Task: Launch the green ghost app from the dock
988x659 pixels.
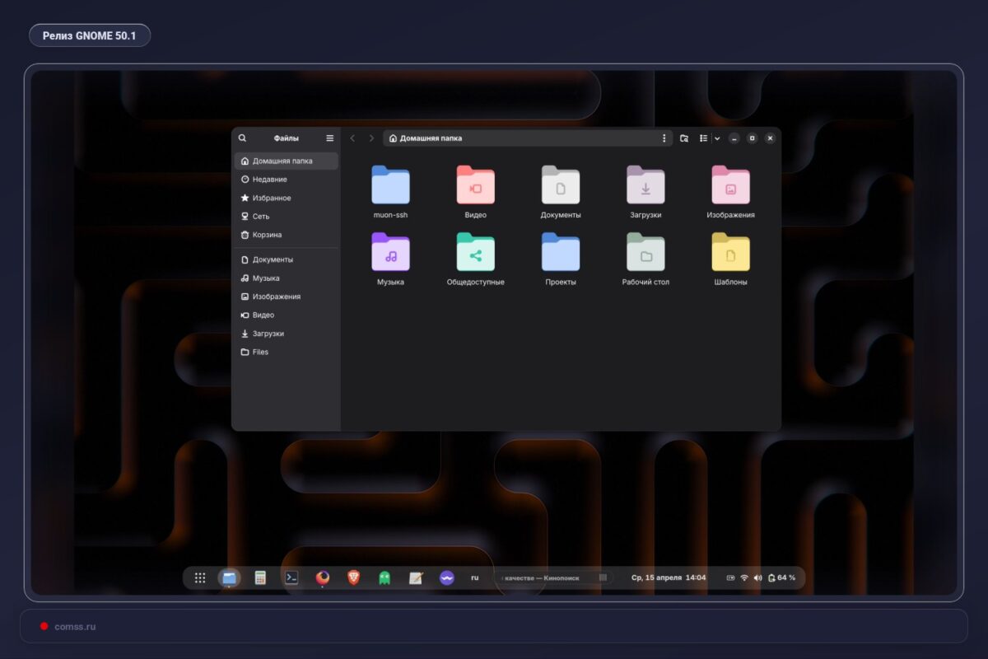Action: coord(383,577)
